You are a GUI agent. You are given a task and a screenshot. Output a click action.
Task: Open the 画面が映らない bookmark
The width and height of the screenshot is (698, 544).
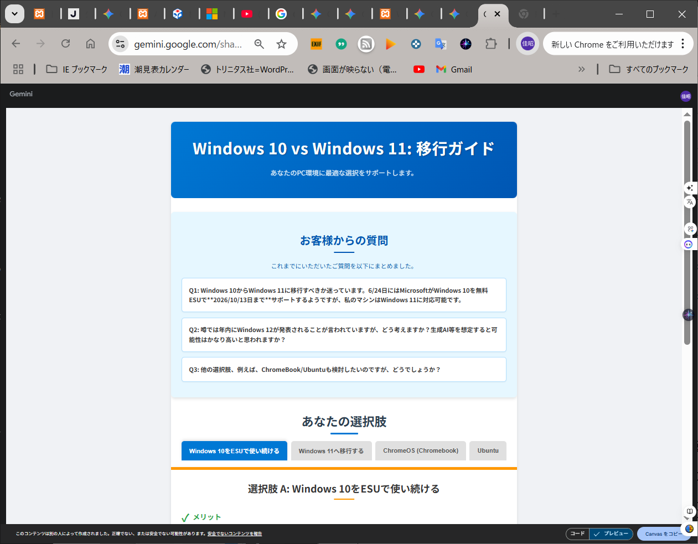pyautogui.click(x=352, y=69)
